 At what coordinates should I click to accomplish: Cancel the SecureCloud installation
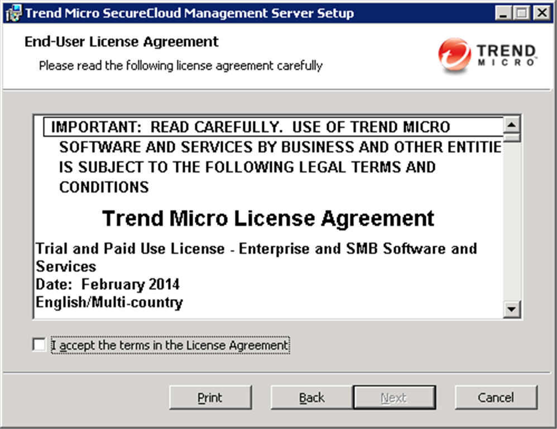tap(496, 398)
